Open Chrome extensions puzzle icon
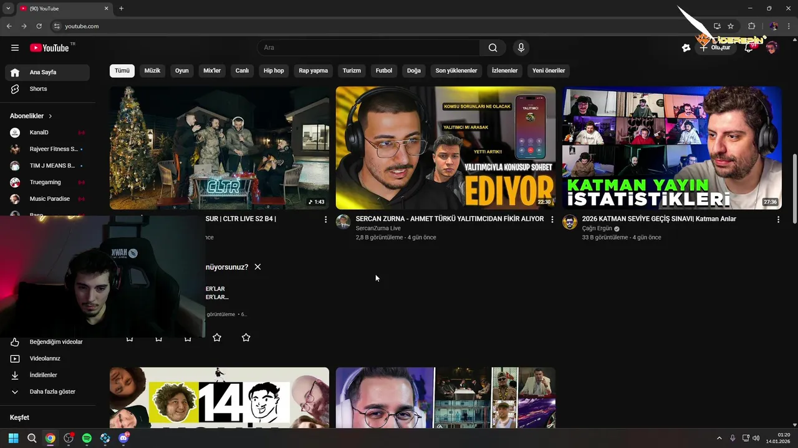The image size is (798, 448). pos(751,26)
